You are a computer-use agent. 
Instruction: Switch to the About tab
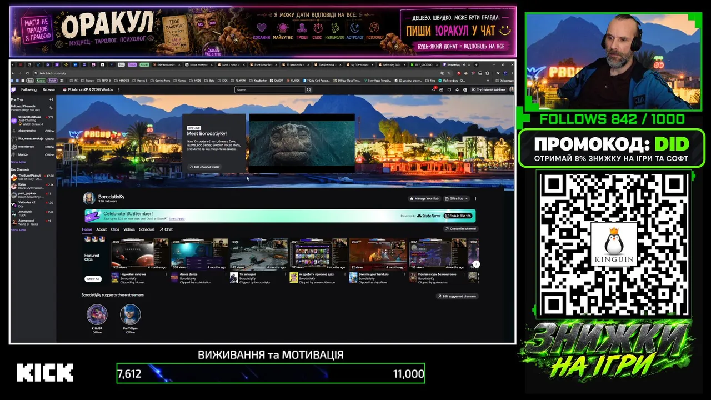pos(101,229)
